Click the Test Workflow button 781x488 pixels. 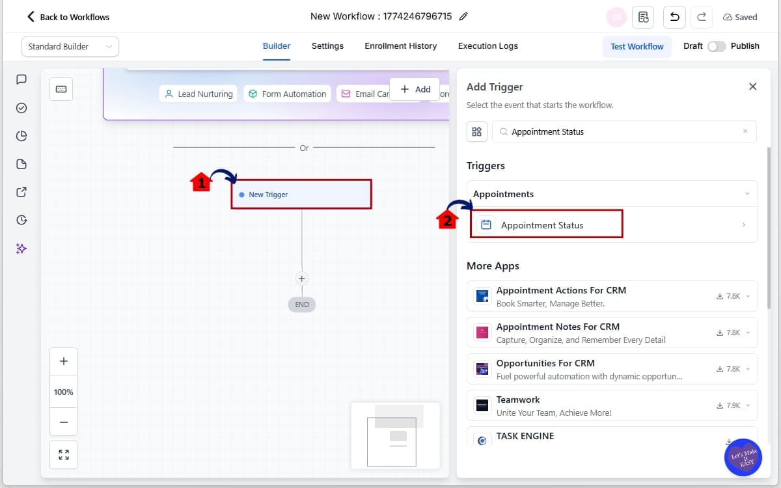tap(637, 46)
